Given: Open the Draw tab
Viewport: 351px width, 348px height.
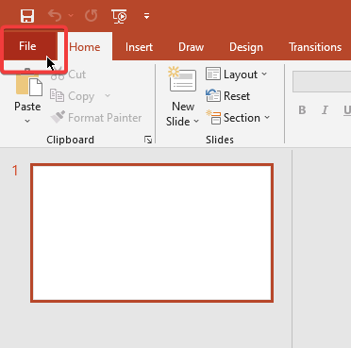Looking at the screenshot, I should point(191,47).
